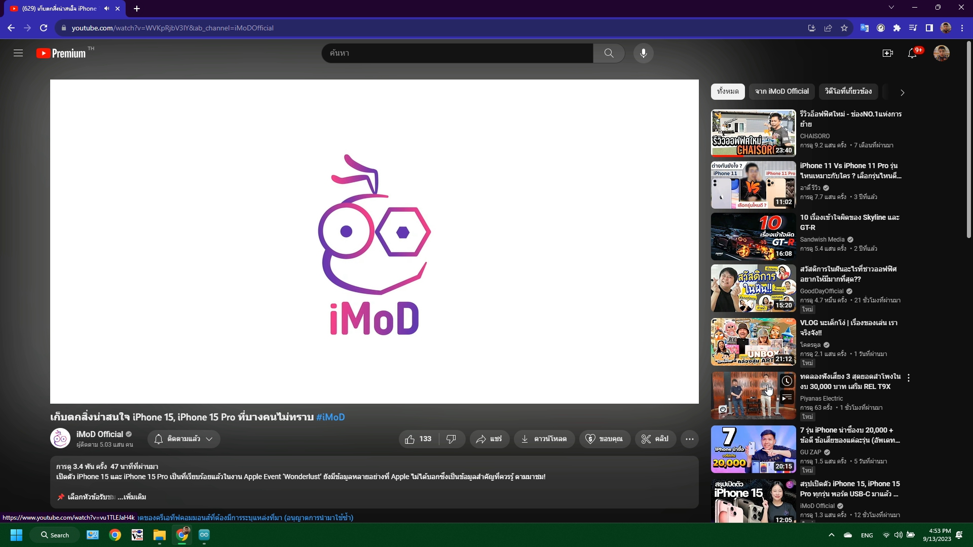Open the browser share page icon
This screenshot has width=973, height=547.
coord(828,28)
